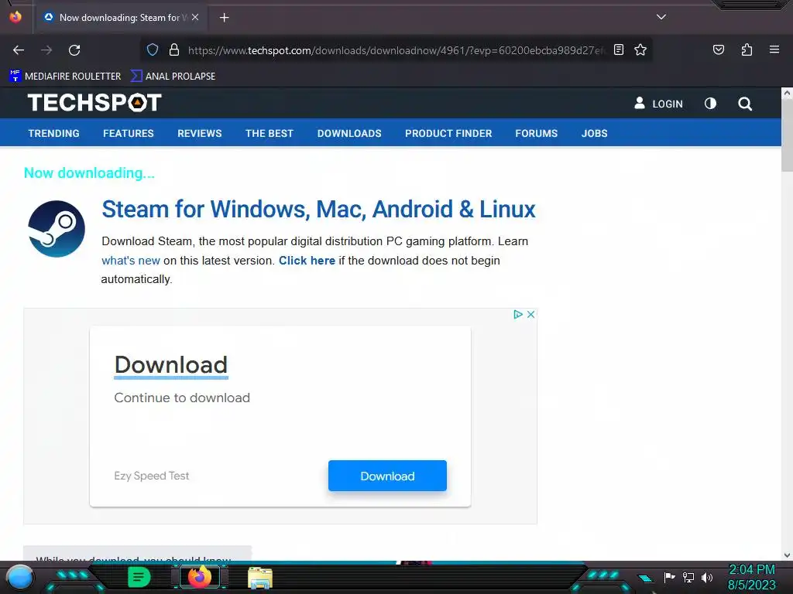Close the ad with X icon
Viewport: 793px width, 594px height.
tap(530, 314)
